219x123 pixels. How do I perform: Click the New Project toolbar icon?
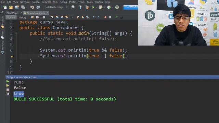(11, 7)
